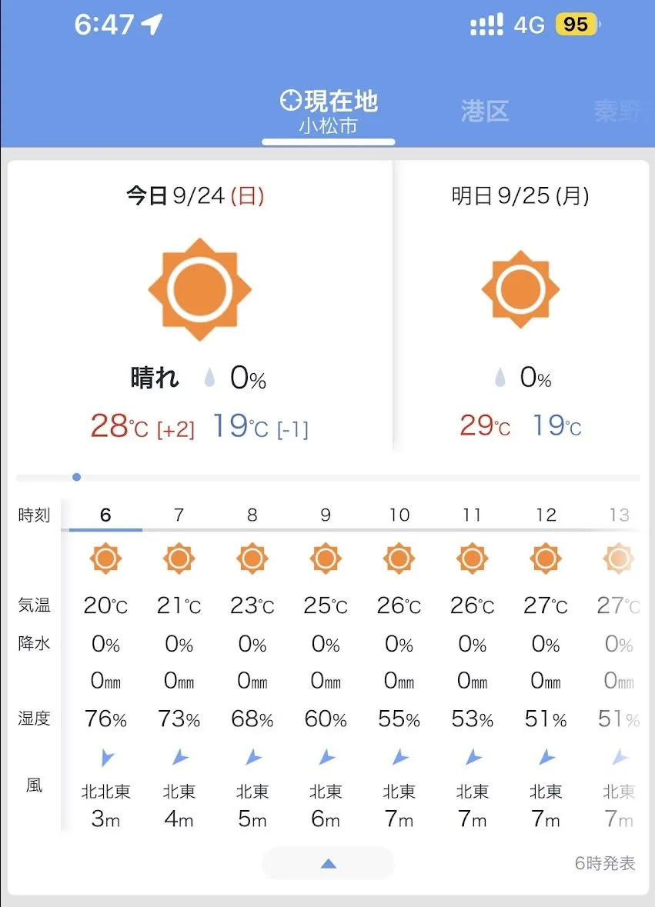Viewport: 655px width, 907px height.
Task: Collapse the hourly panel with up arrow
Action: [328, 864]
